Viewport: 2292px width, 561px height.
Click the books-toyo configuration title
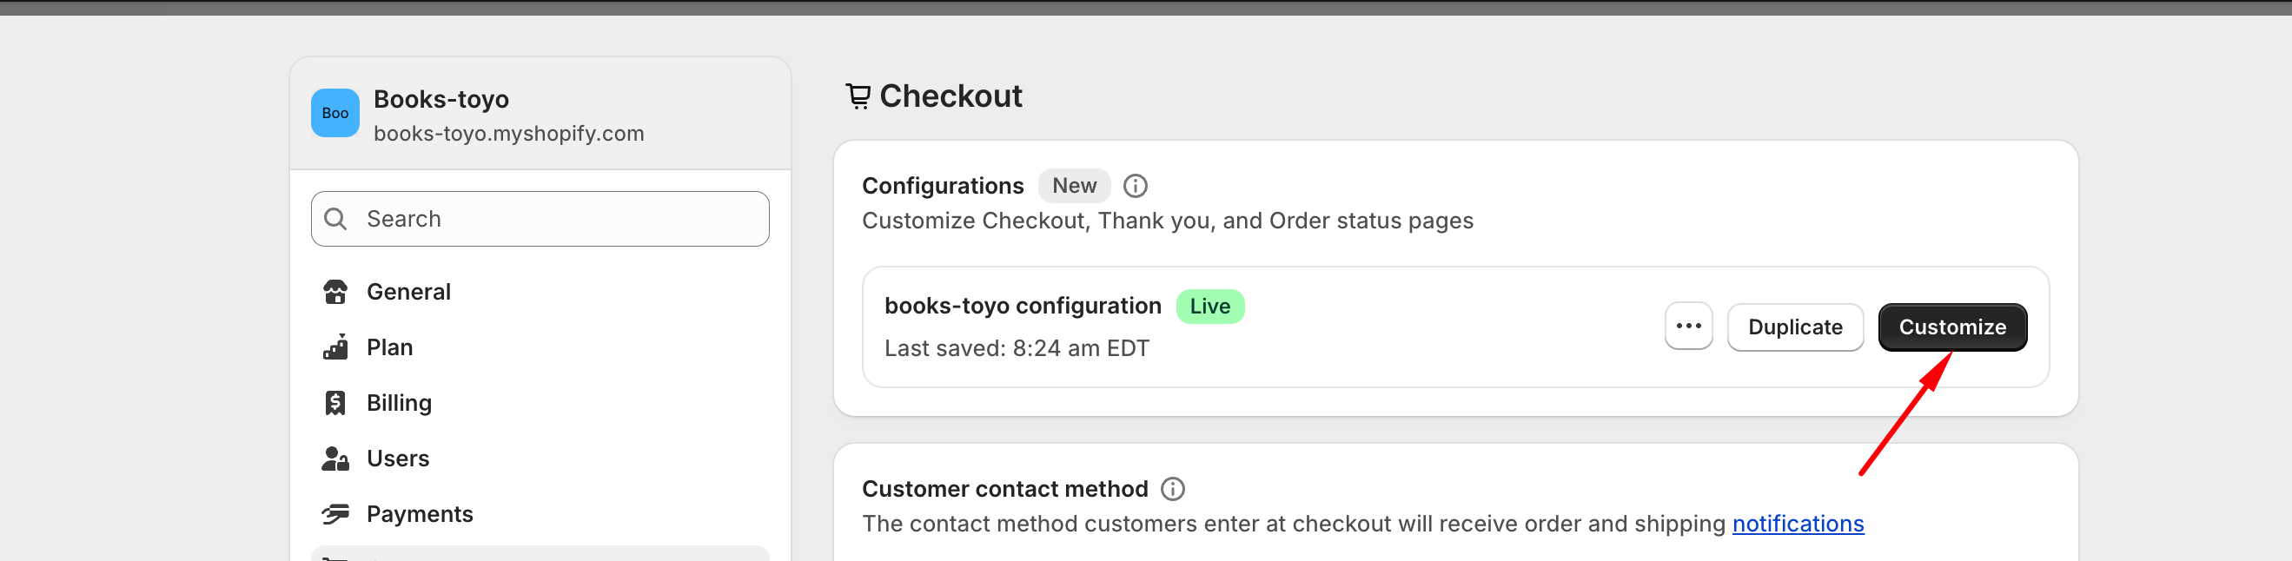click(x=1023, y=306)
